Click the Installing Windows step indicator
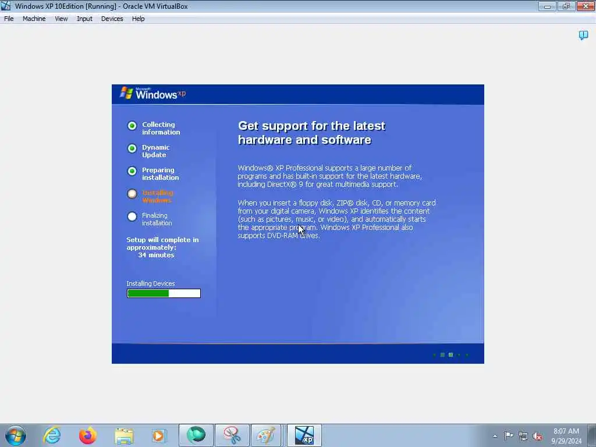The width and height of the screenshot is (596, 447). pyautogui.click(x=132, y=194)
